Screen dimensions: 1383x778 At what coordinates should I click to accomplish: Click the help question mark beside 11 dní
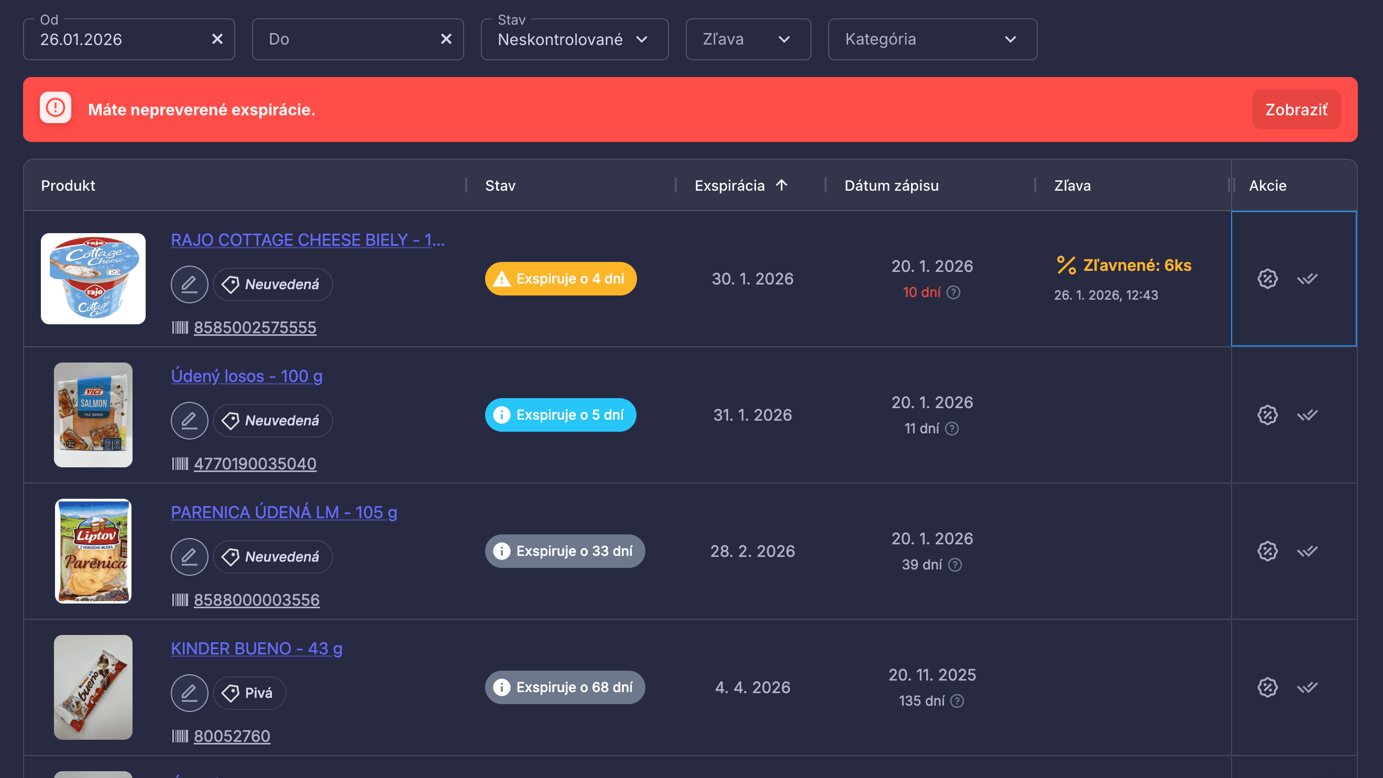(x=952, y=429)
